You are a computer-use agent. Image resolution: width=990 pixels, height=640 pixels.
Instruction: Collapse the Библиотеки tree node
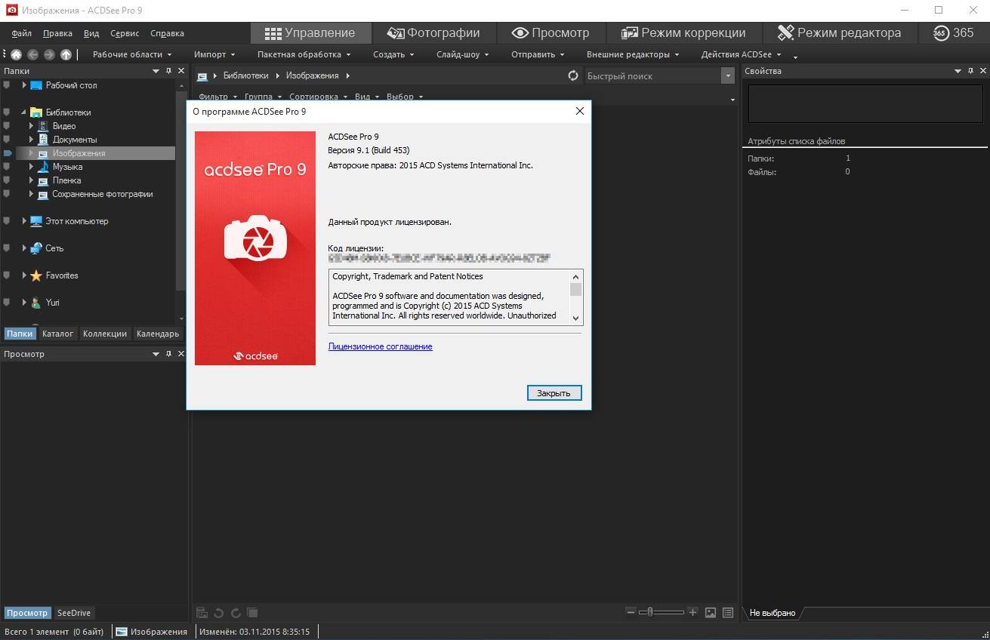coord(24,112)
